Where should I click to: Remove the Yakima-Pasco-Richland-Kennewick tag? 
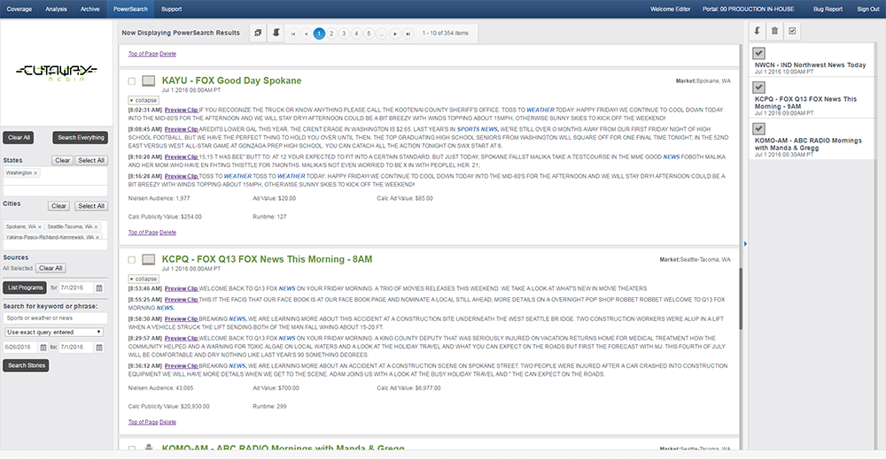97,238
